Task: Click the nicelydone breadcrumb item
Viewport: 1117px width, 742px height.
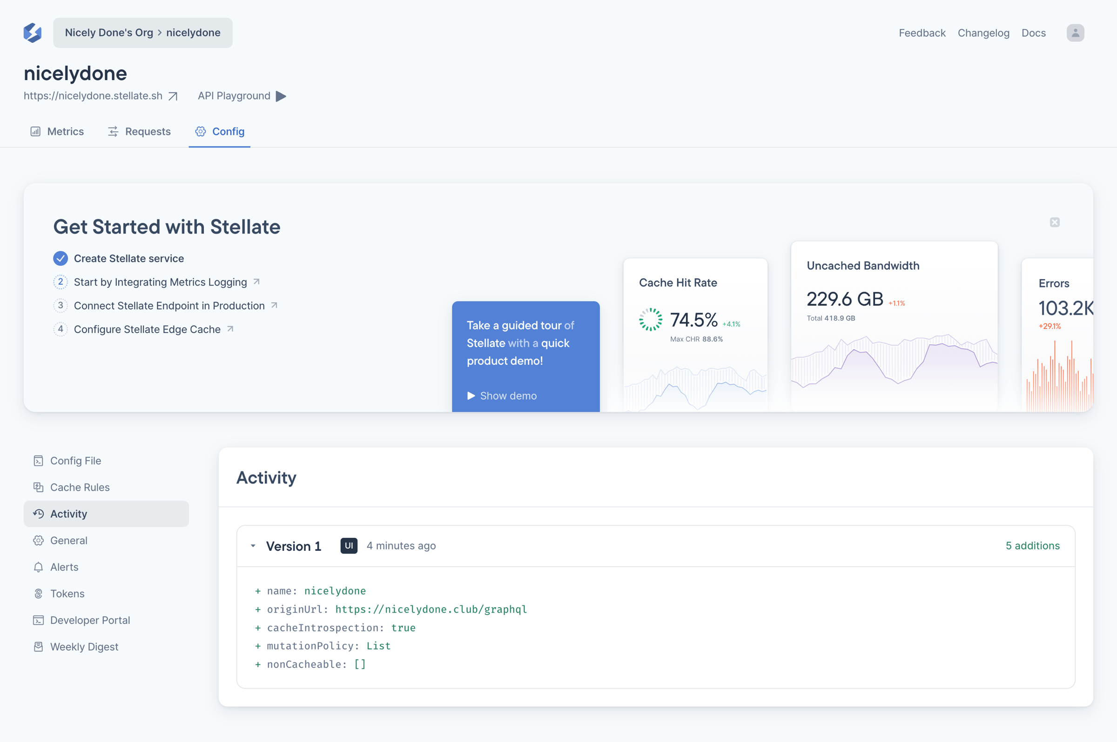Action: (x=193, y=33)
